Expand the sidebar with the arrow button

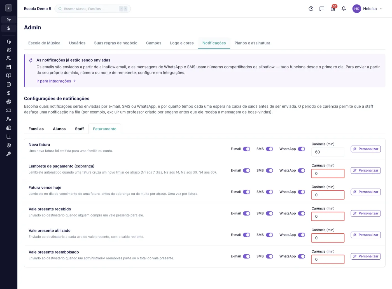[x=9, y=8]
